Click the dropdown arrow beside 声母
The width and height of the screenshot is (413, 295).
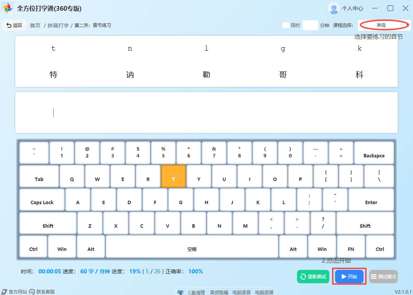pyautogui.click(x=407, y=25)
